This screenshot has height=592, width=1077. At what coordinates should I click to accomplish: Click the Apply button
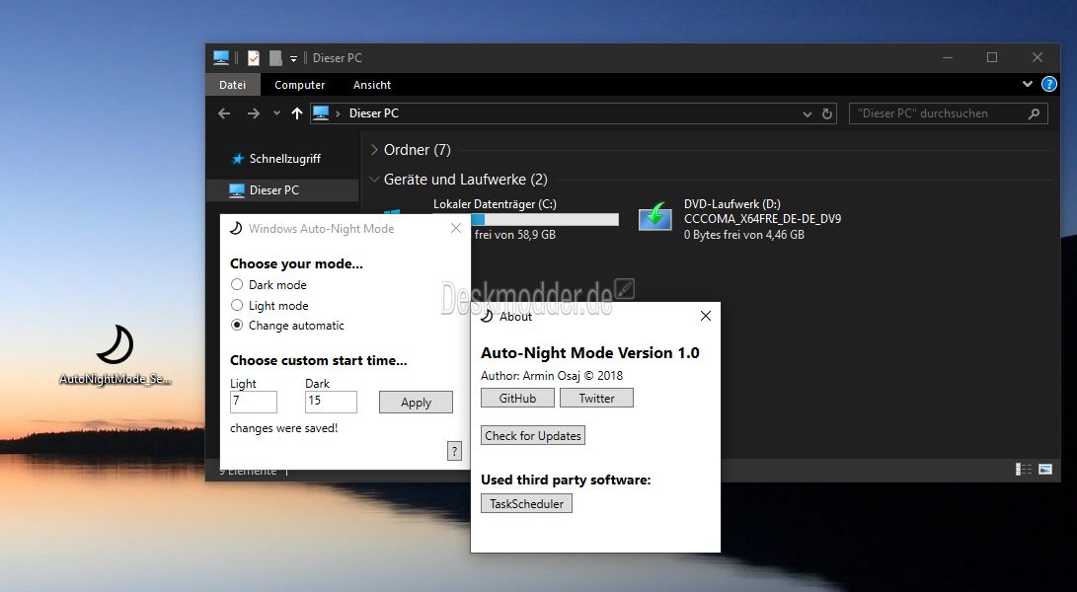pos(416,403)
